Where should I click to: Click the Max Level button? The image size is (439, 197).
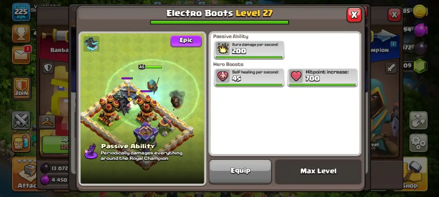pyautogui.click(x=318, y=171)
